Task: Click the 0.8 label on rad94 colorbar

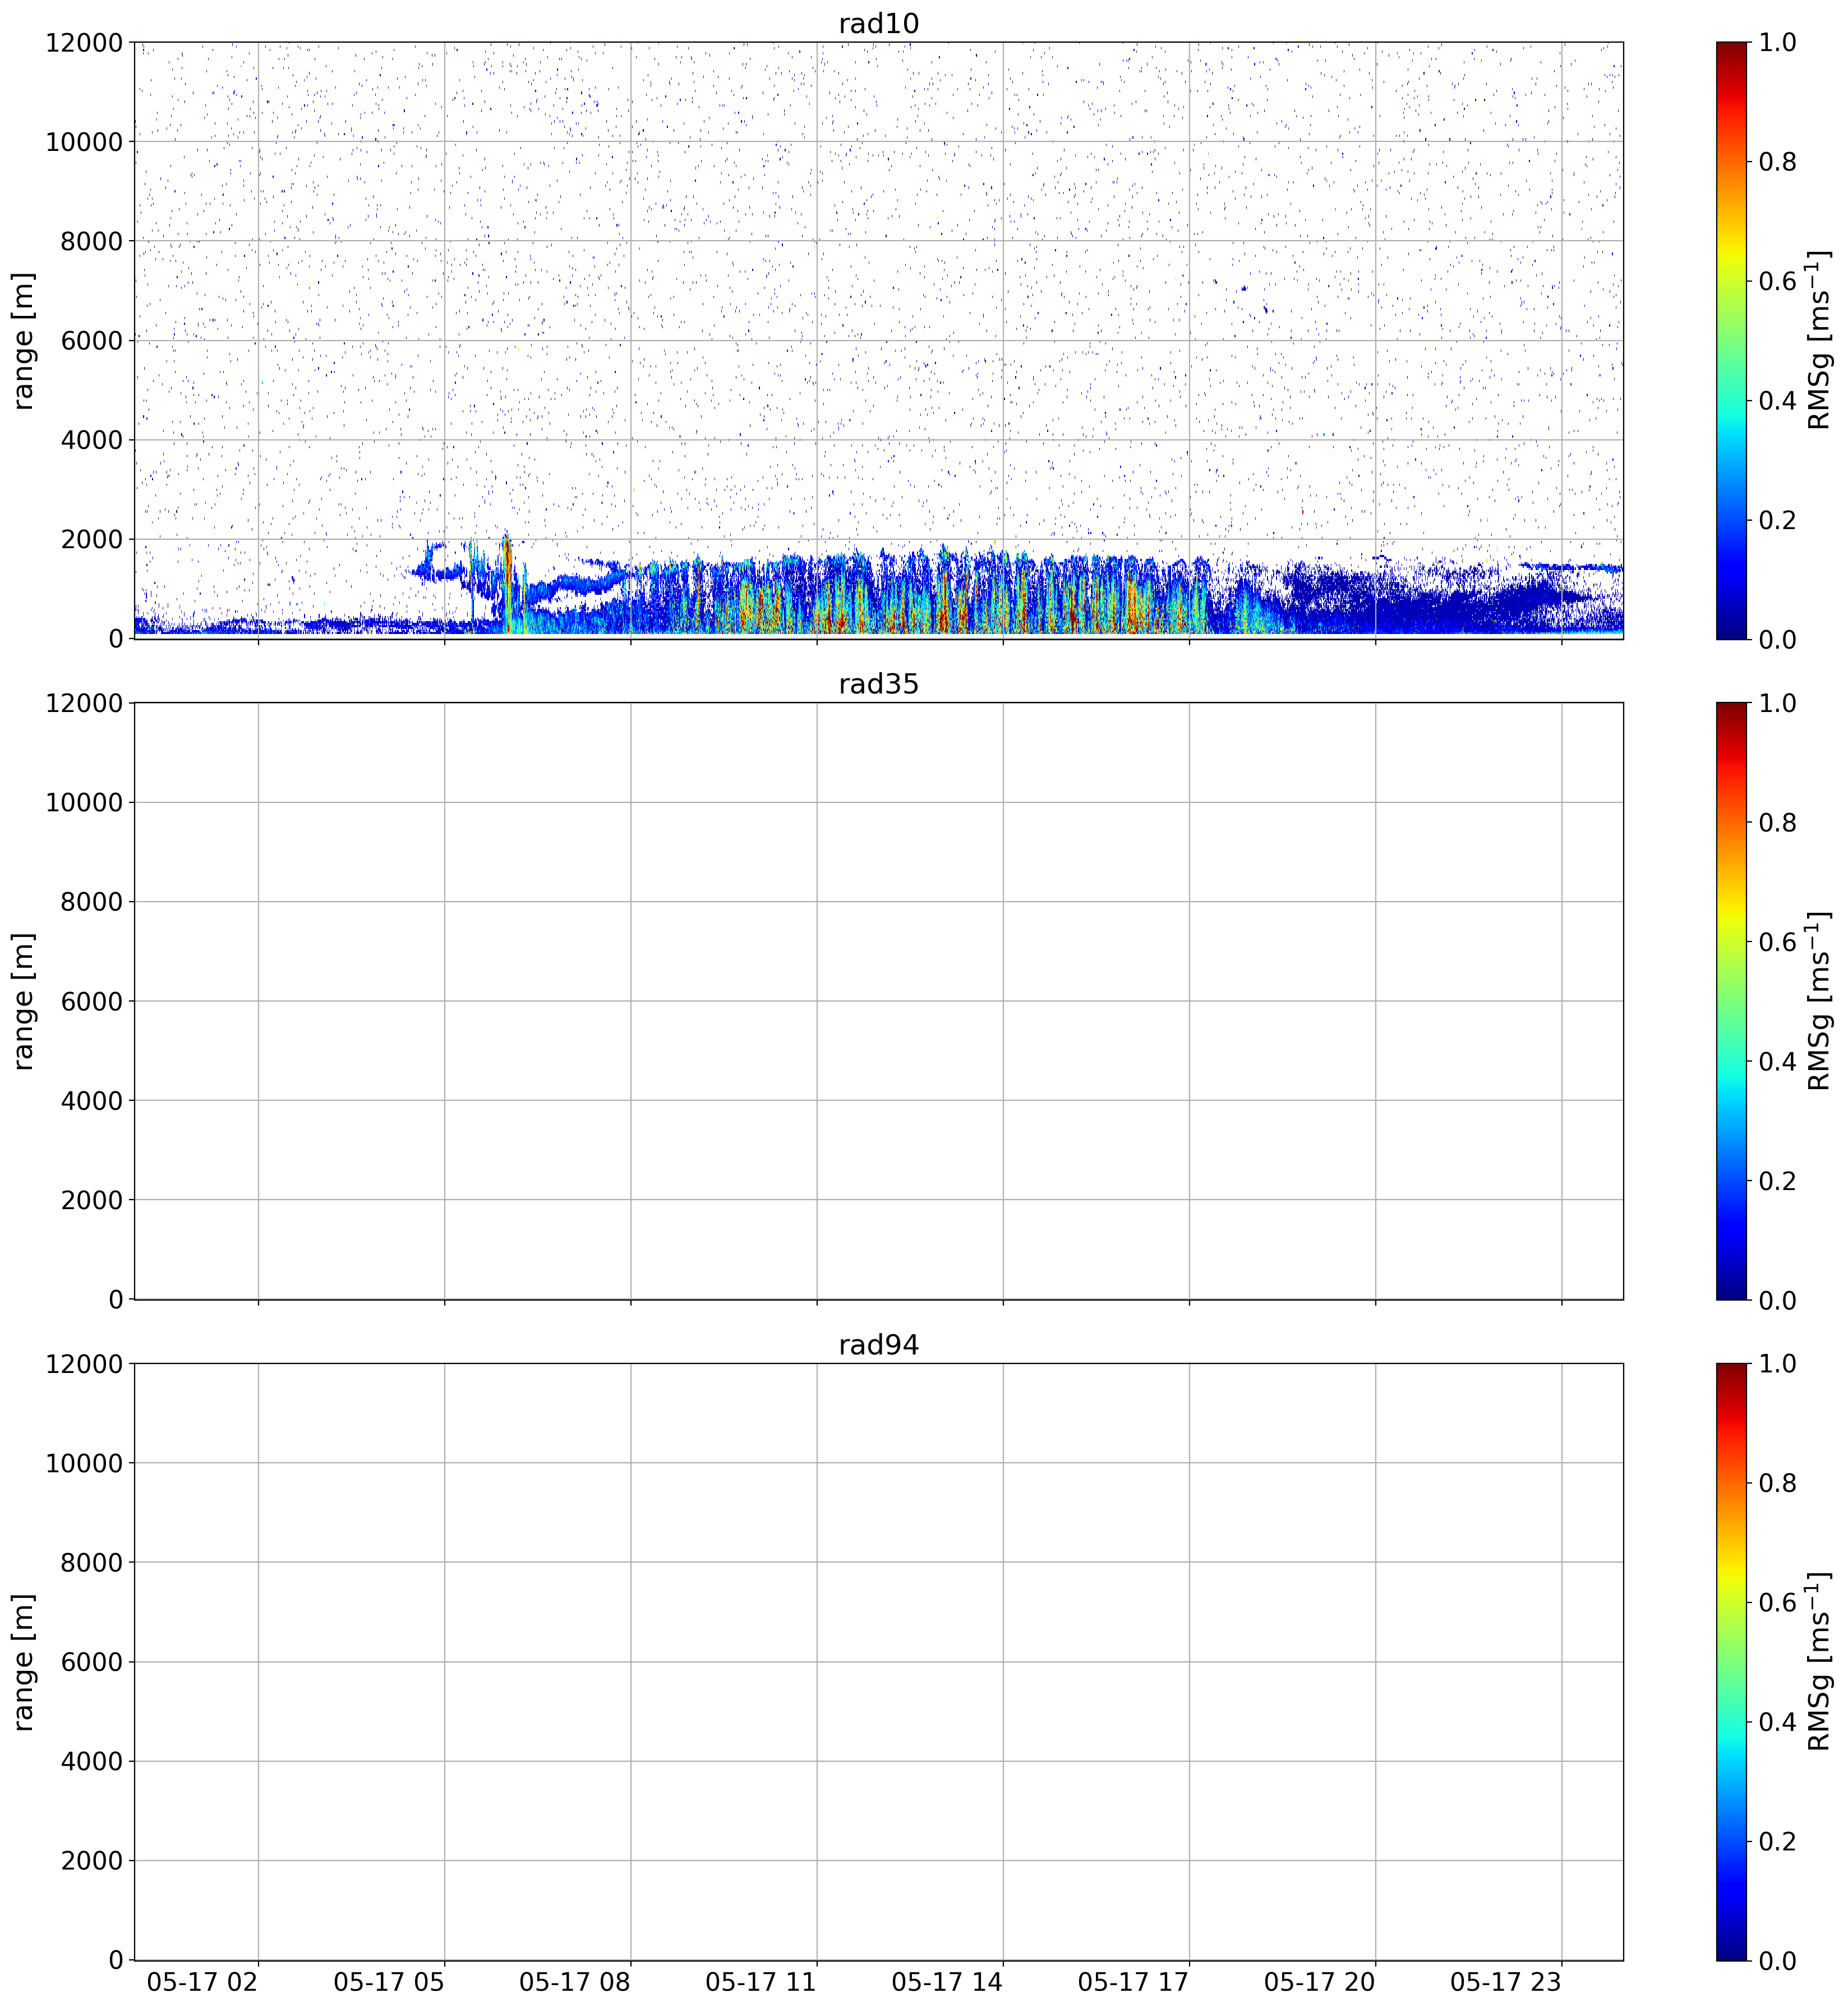Action: click(1777, 1484)
